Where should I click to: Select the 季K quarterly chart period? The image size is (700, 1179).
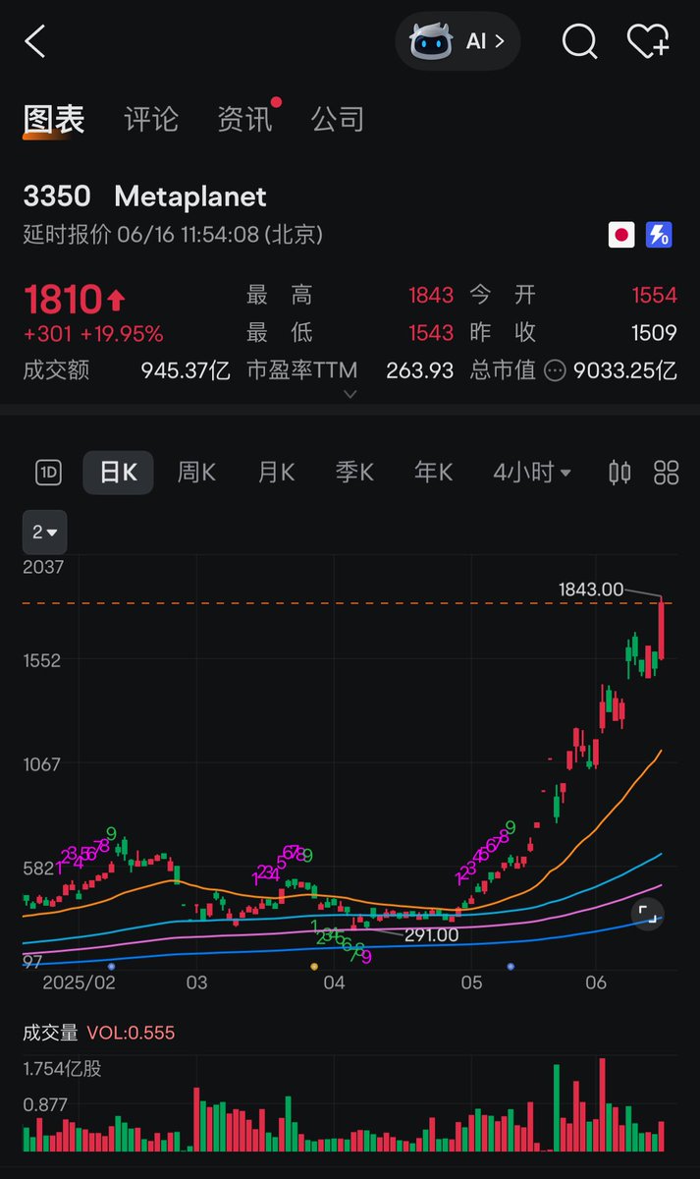pyautogui.click(x=354, y=473)
